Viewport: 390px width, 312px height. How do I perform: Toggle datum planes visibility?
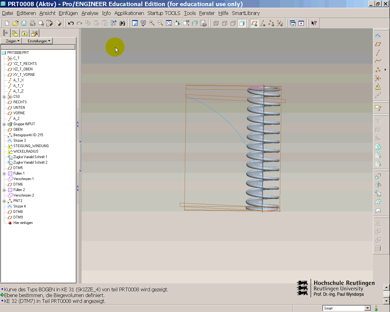[254, 23]
